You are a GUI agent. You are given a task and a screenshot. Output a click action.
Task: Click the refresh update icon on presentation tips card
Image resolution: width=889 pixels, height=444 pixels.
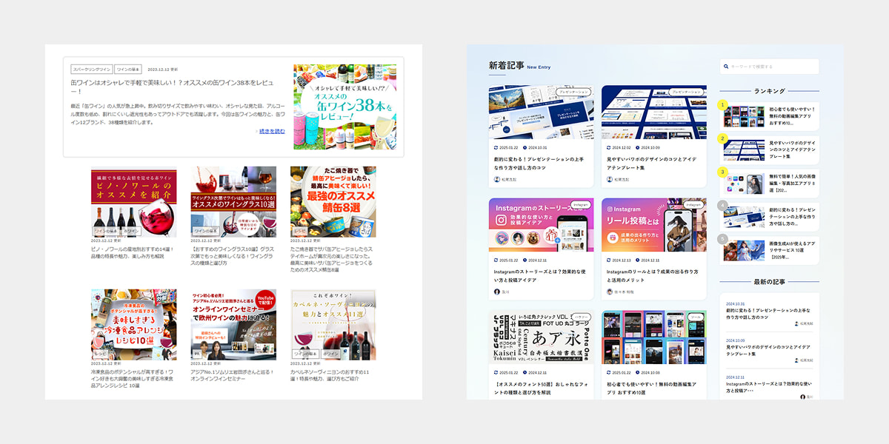pos(495,147)
